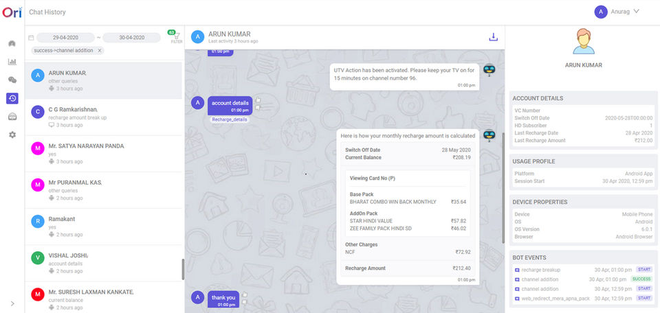This screenshot has width=660, height=313.
Task: Select the chat history clock icon
Action: point(12,98)
